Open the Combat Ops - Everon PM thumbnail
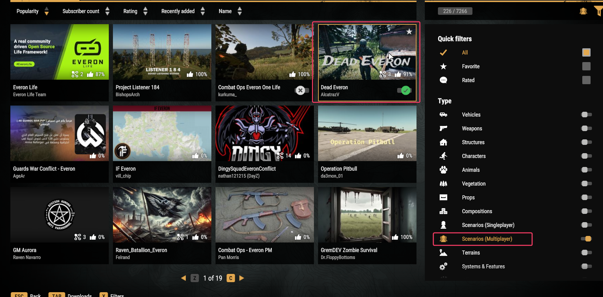The image size is (603, 297). 265,215
